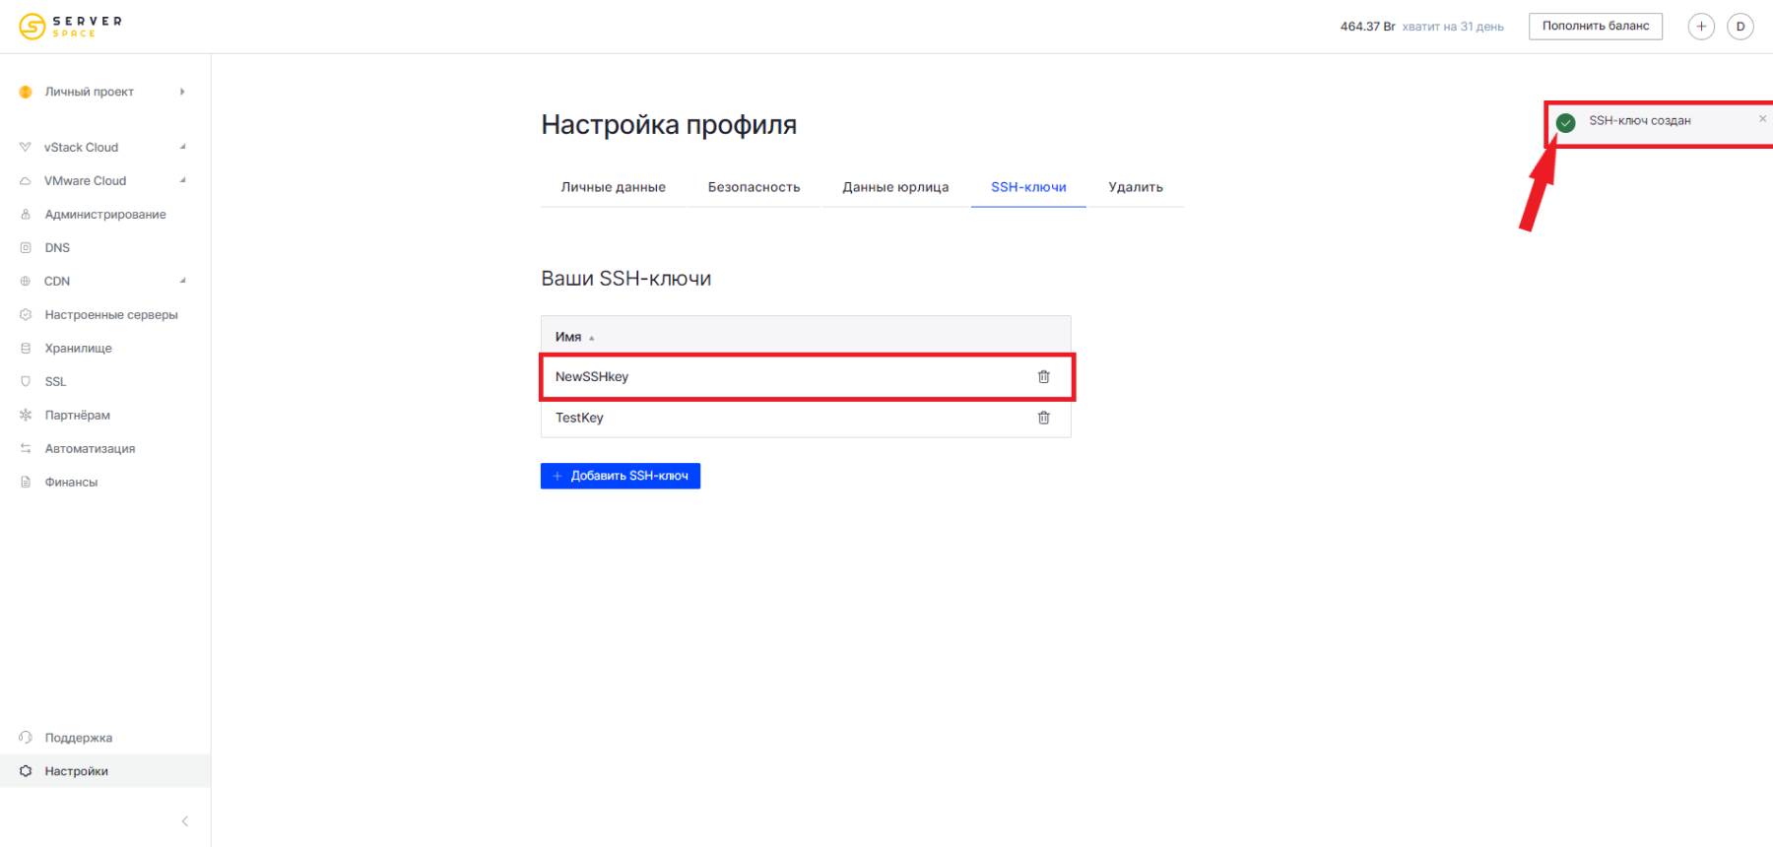Click the хватит на 31 день text
This screenshot has width=1773, height=847.
(x=1453, y=27)
